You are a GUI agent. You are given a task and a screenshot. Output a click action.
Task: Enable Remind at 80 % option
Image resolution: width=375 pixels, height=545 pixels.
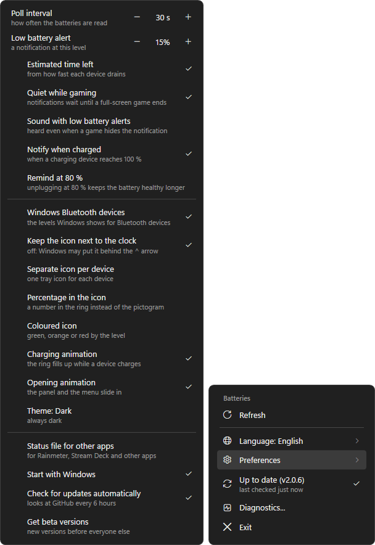point(102,182)
